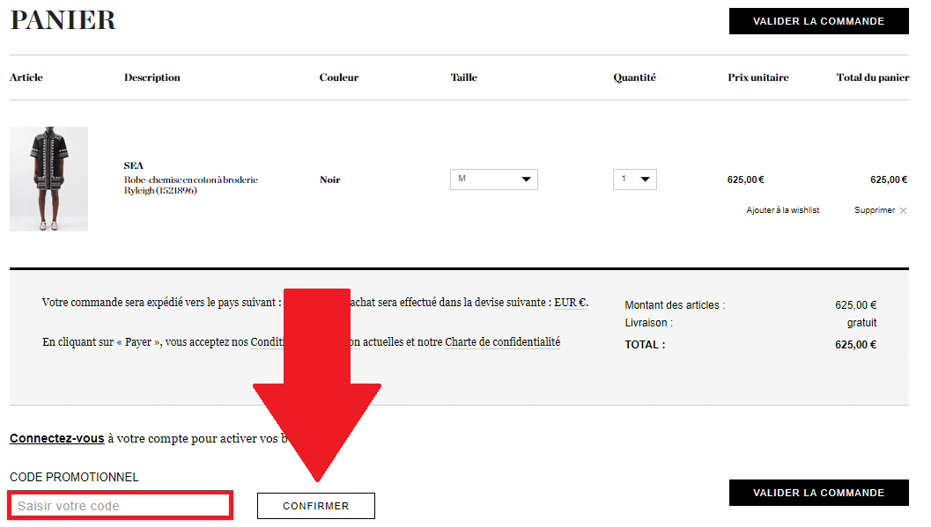931x527 pixels.
Task: Open the Charte de confidentialité link
Action: [502, 342]
